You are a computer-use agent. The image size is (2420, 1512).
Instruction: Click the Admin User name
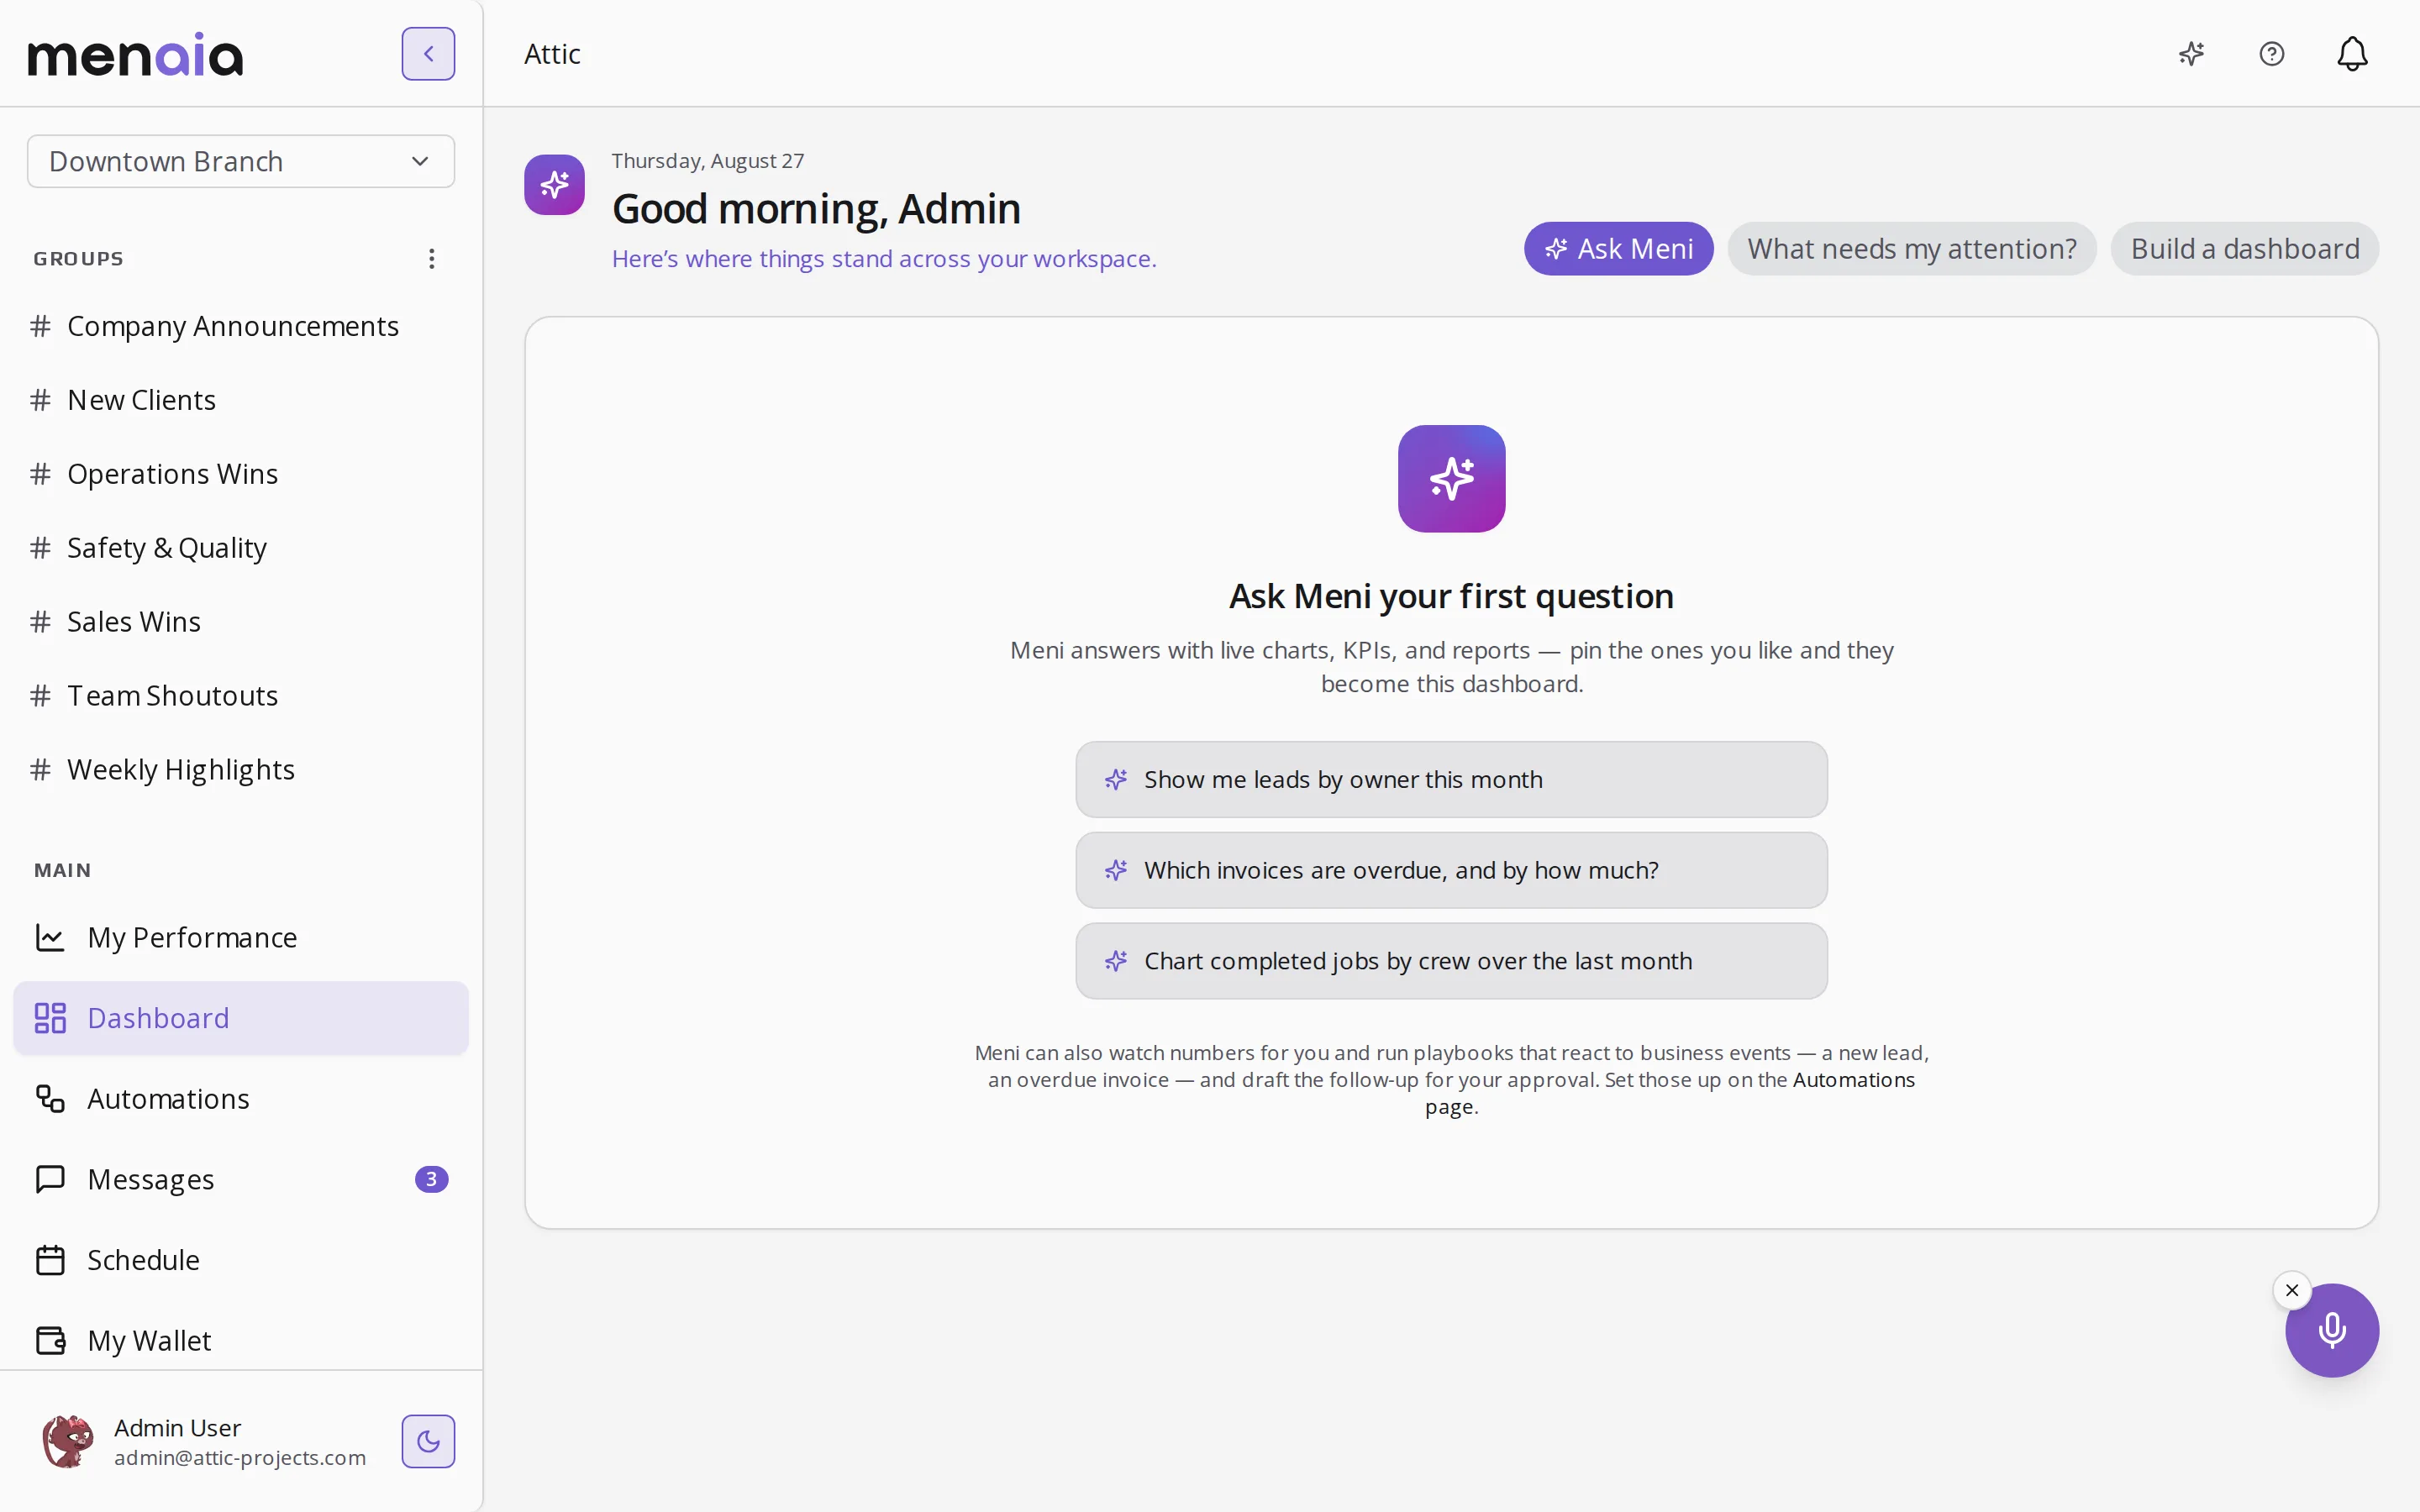[177, 1428]
